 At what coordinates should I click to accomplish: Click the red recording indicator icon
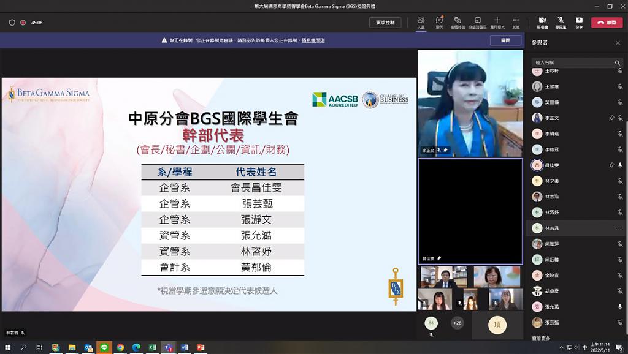click(23, 23)
